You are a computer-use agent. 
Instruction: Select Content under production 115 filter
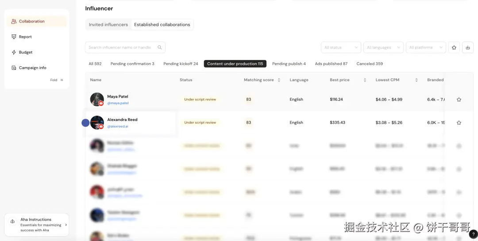[x=235, y=64]
